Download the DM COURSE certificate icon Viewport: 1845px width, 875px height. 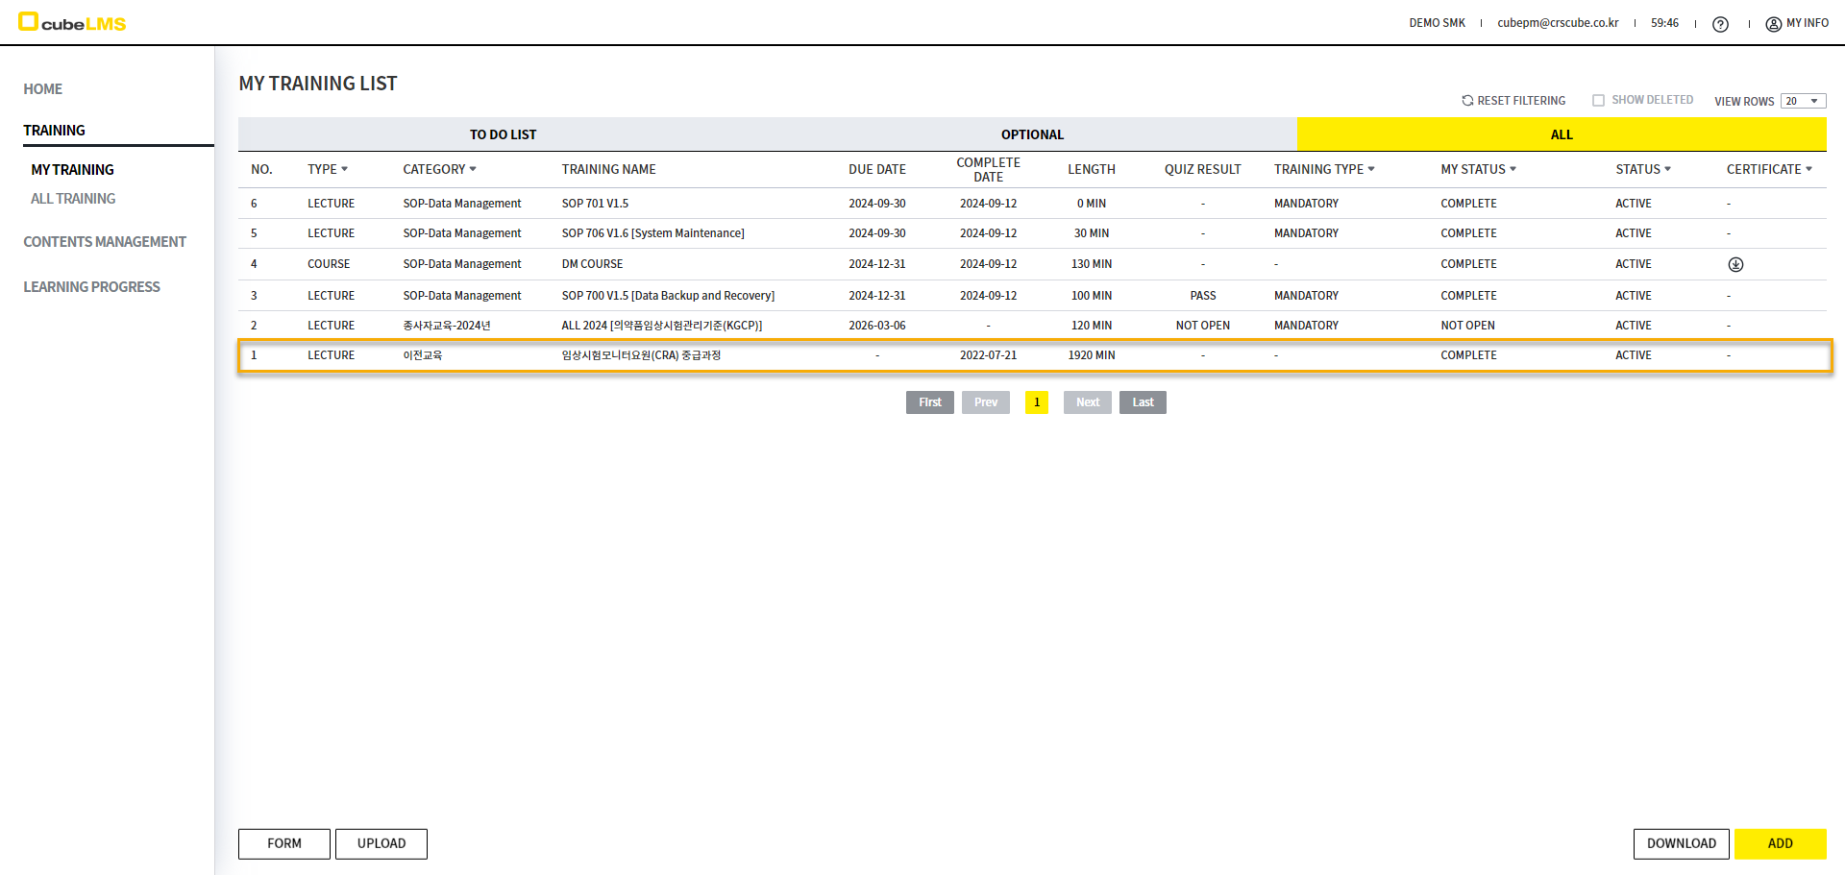(1735, 264)
